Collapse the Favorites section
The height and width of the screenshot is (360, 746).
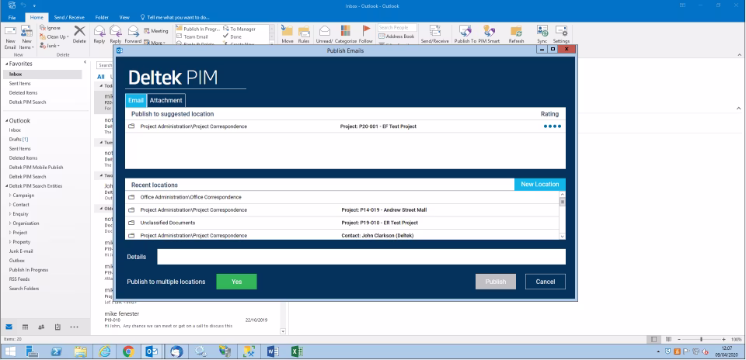(6, 64)
